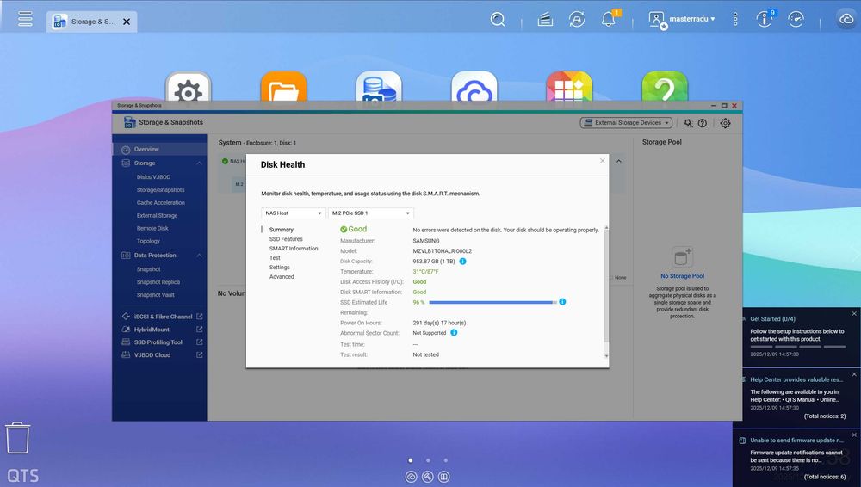Open the Help Center green question icon
861x487 pixels.
coord(665,87)
